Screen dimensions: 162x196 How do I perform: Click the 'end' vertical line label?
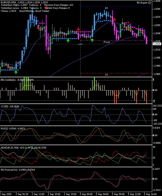(80, 44)
